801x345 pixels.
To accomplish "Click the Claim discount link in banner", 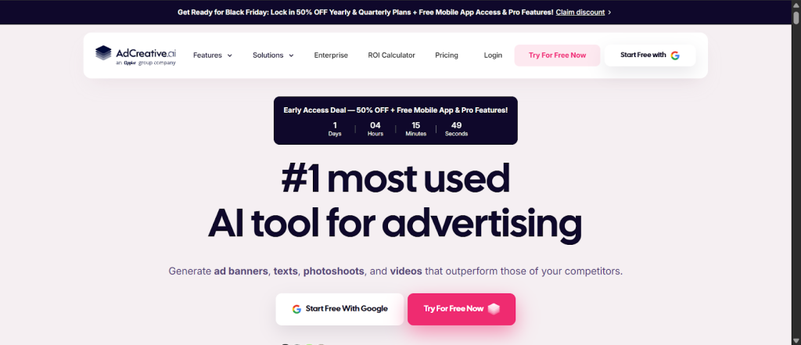I will click(580, 13).
